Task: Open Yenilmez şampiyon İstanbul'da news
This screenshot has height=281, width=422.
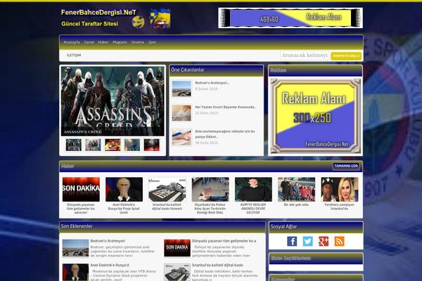Action: [340, 207]
